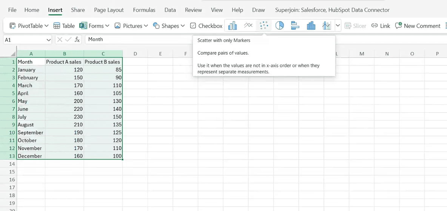The height and width of the screenshot is (211, 447).
Task: Click the cell with value 230
Action: 65,116
